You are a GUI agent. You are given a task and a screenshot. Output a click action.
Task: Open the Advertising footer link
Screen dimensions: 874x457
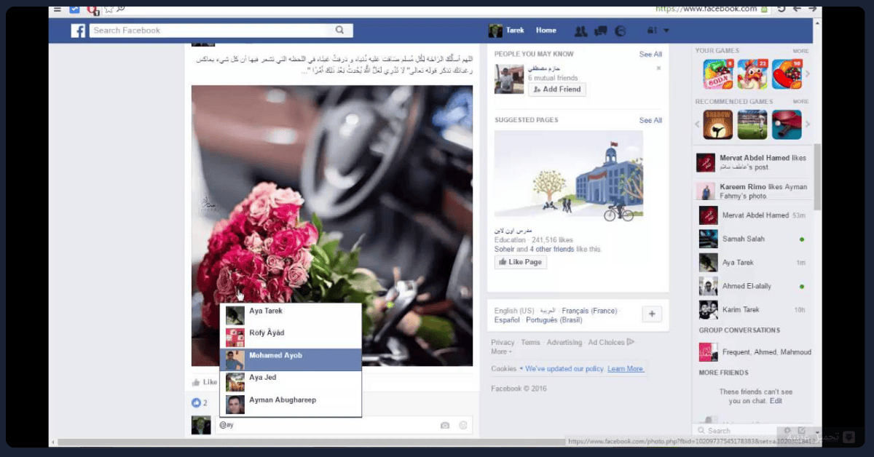click(x=564, y=343)
